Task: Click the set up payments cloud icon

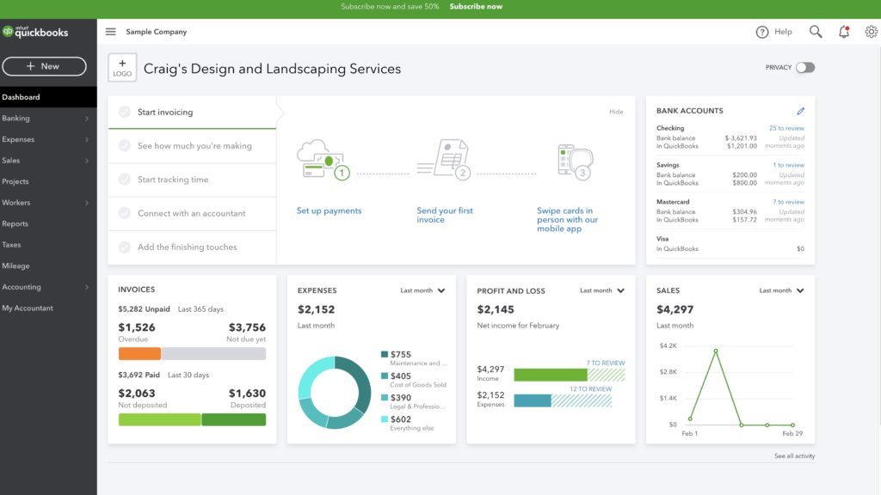Action: (x=323, y=159)
